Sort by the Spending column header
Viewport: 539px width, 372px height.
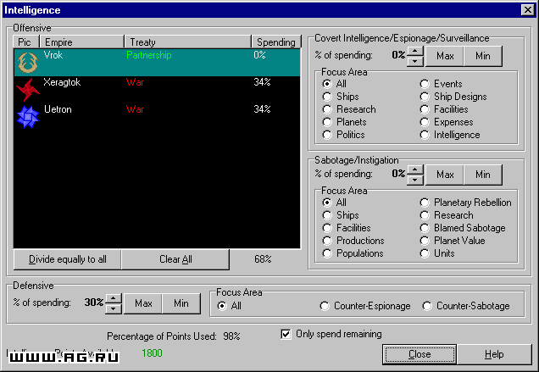pyautogui.click(x=276, y=42)
